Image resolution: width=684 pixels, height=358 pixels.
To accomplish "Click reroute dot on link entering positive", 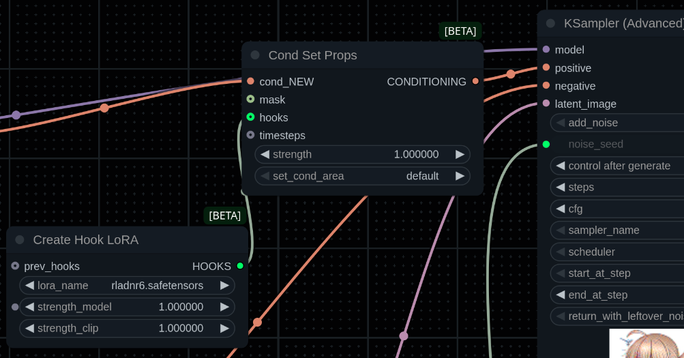I will pos(511,74).
